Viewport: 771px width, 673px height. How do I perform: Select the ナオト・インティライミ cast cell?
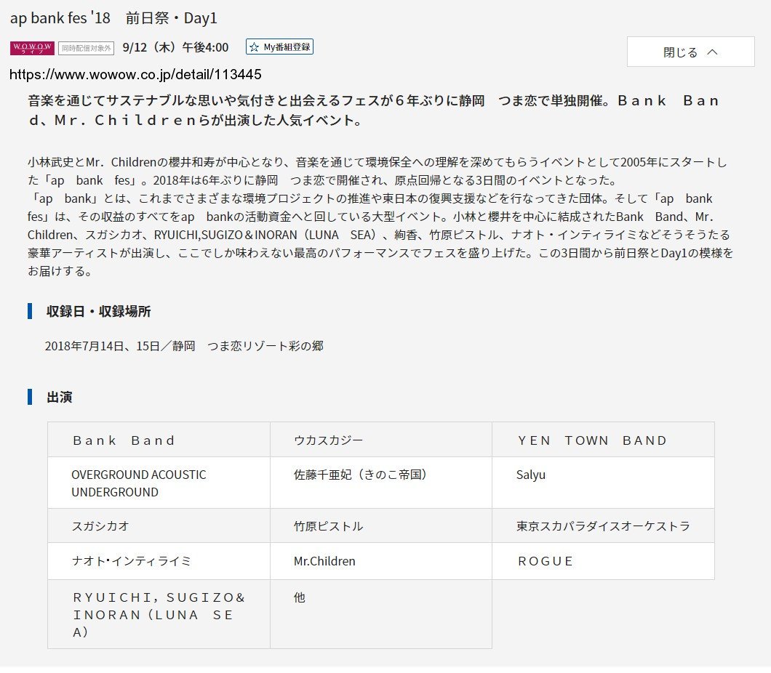tap(159, 561)
